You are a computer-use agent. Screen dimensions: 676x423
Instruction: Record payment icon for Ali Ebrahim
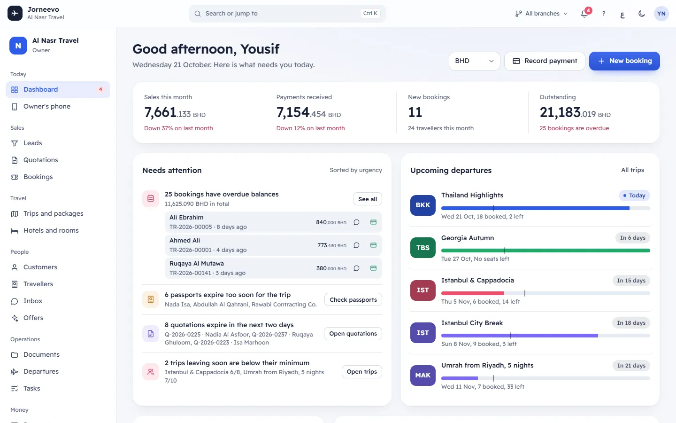[373, 222]
